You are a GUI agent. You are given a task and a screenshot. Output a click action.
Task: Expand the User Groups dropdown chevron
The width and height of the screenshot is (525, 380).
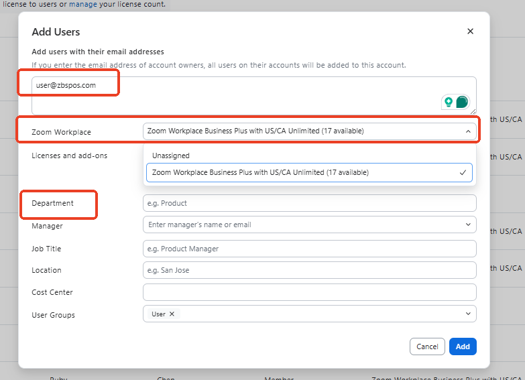tap(468, 314)
